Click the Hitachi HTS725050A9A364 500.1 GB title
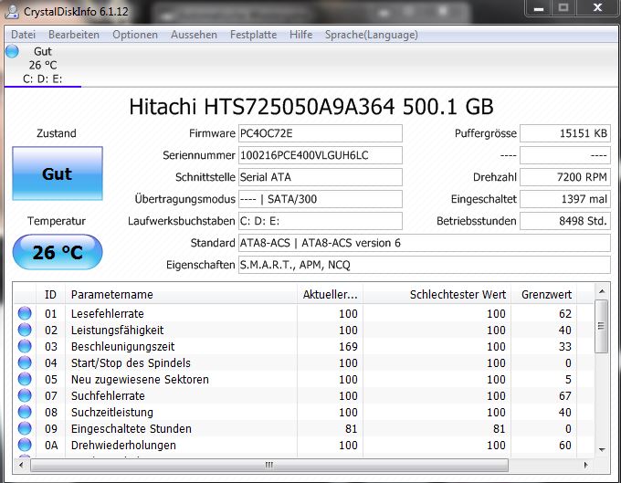Viewport: 621px width, 483px height. [x=311, y=107]
